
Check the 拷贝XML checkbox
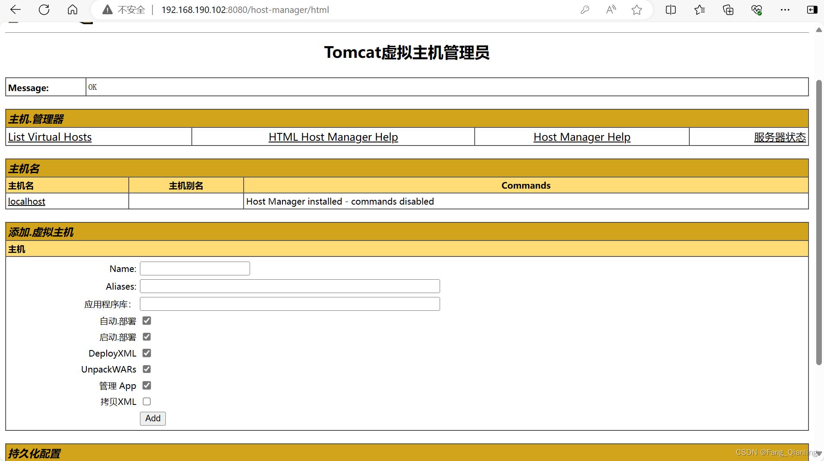147,401
